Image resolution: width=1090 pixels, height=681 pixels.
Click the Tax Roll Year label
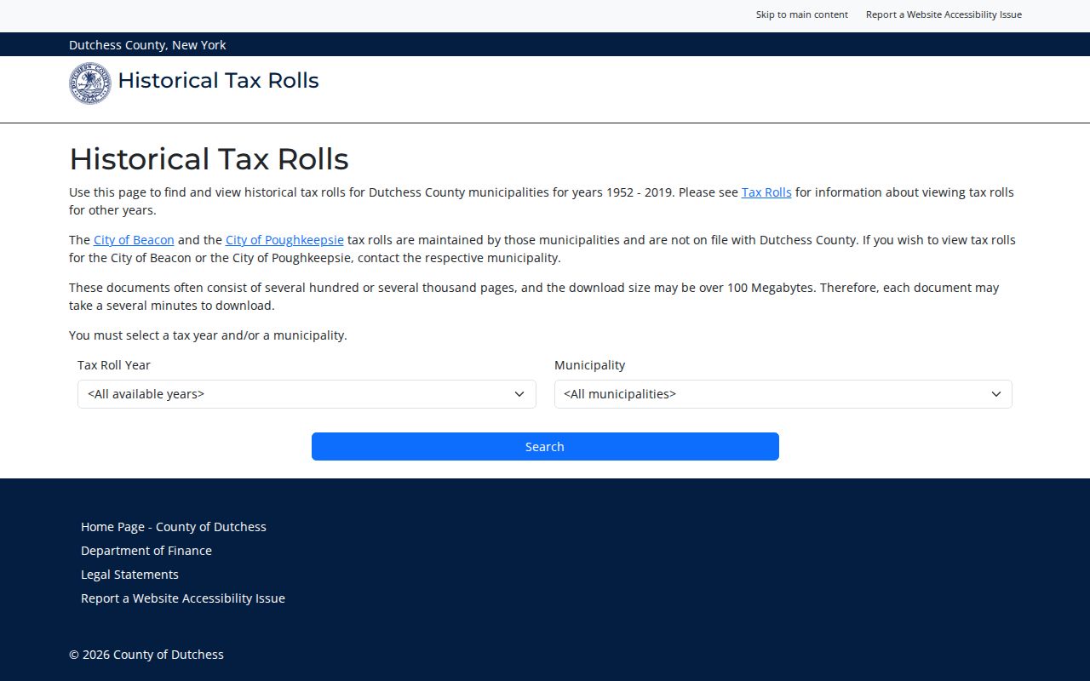point(114,365)
